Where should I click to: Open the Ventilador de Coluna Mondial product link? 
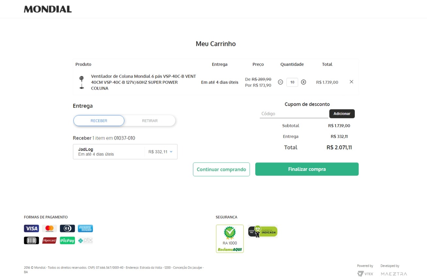pos(144,82)
